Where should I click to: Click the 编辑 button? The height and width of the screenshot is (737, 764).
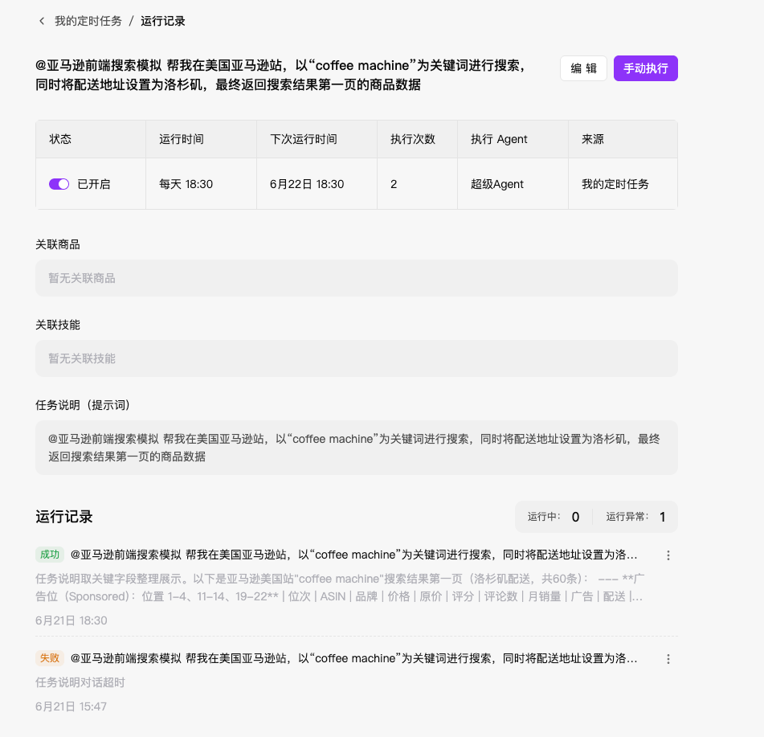click(x=583, y=68)
